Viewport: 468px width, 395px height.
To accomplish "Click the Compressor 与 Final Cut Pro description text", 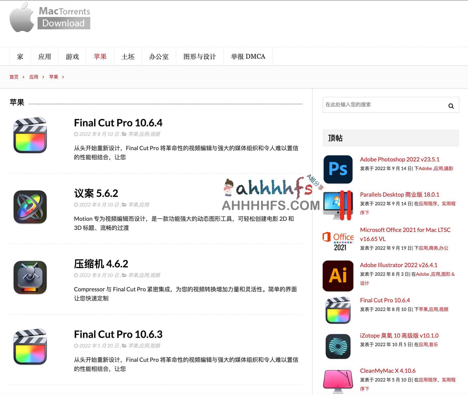I will pos(185,294).
